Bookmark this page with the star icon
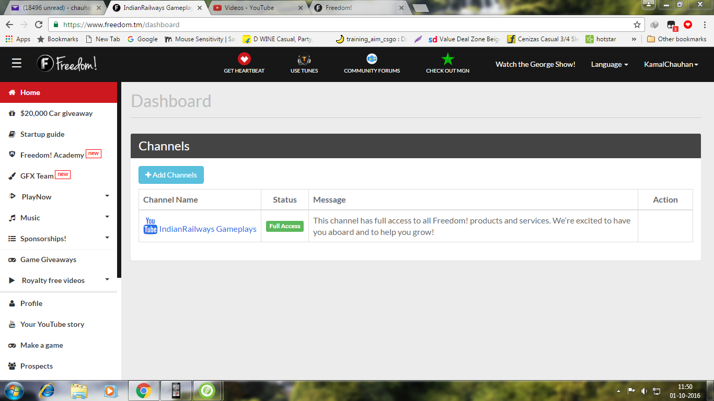 click(x=637, y=25)
